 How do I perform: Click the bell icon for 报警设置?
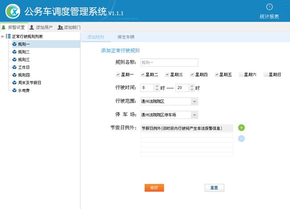[x=4, y=27]
